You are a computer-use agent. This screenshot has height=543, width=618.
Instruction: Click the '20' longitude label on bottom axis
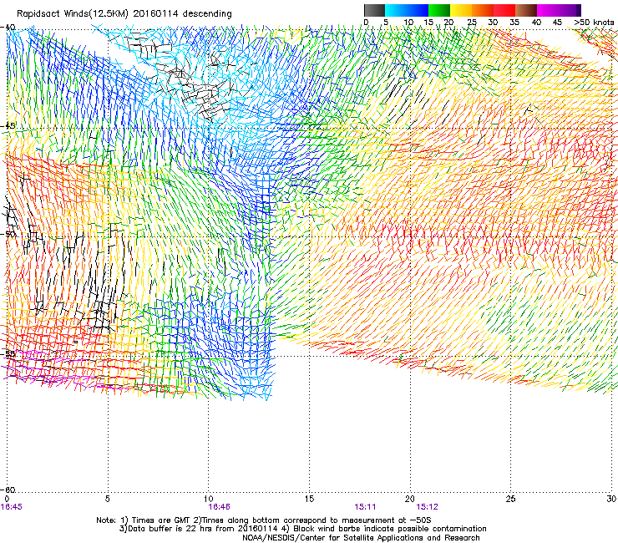410,499
